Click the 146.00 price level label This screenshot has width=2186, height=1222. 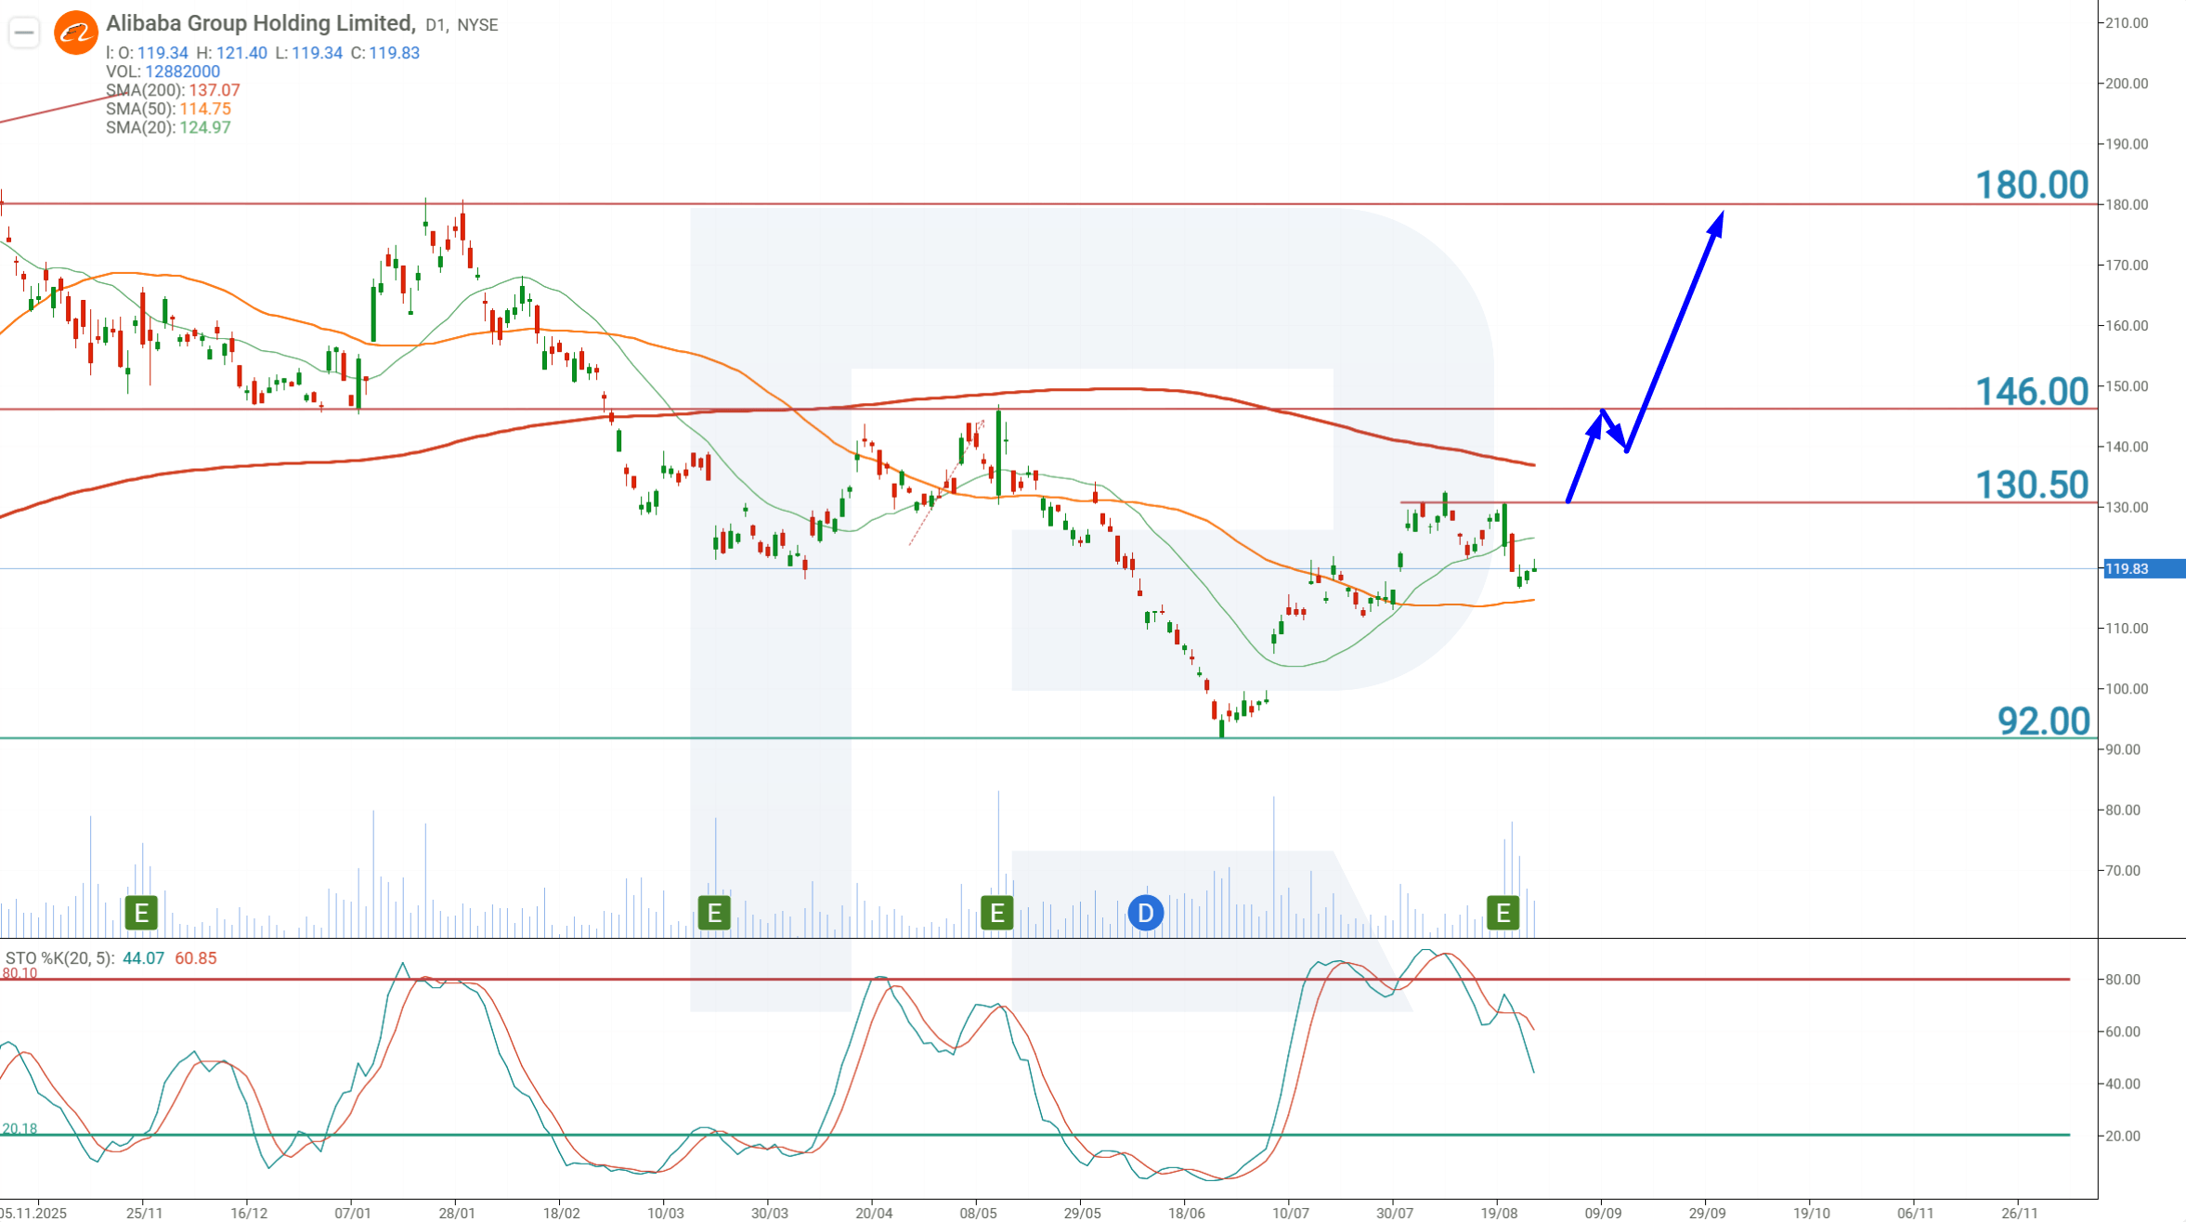2031,391
